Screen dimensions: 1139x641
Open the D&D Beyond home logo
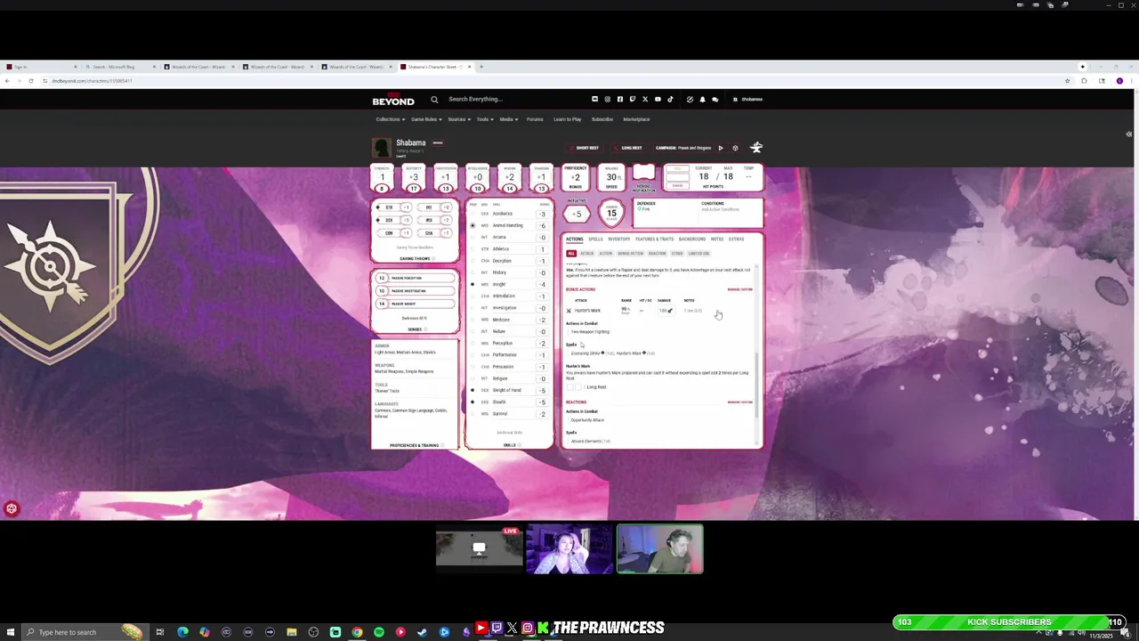tap(393, 100)
